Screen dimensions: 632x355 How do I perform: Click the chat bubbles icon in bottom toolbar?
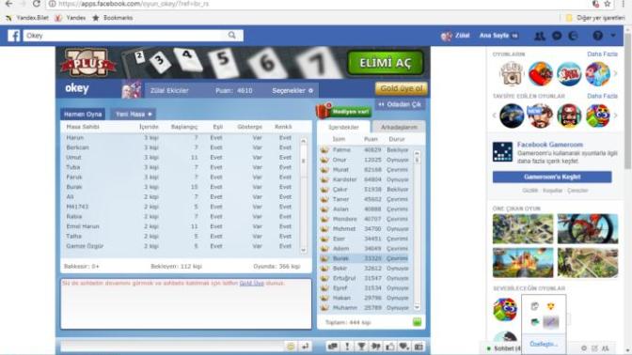click(333, 347)
